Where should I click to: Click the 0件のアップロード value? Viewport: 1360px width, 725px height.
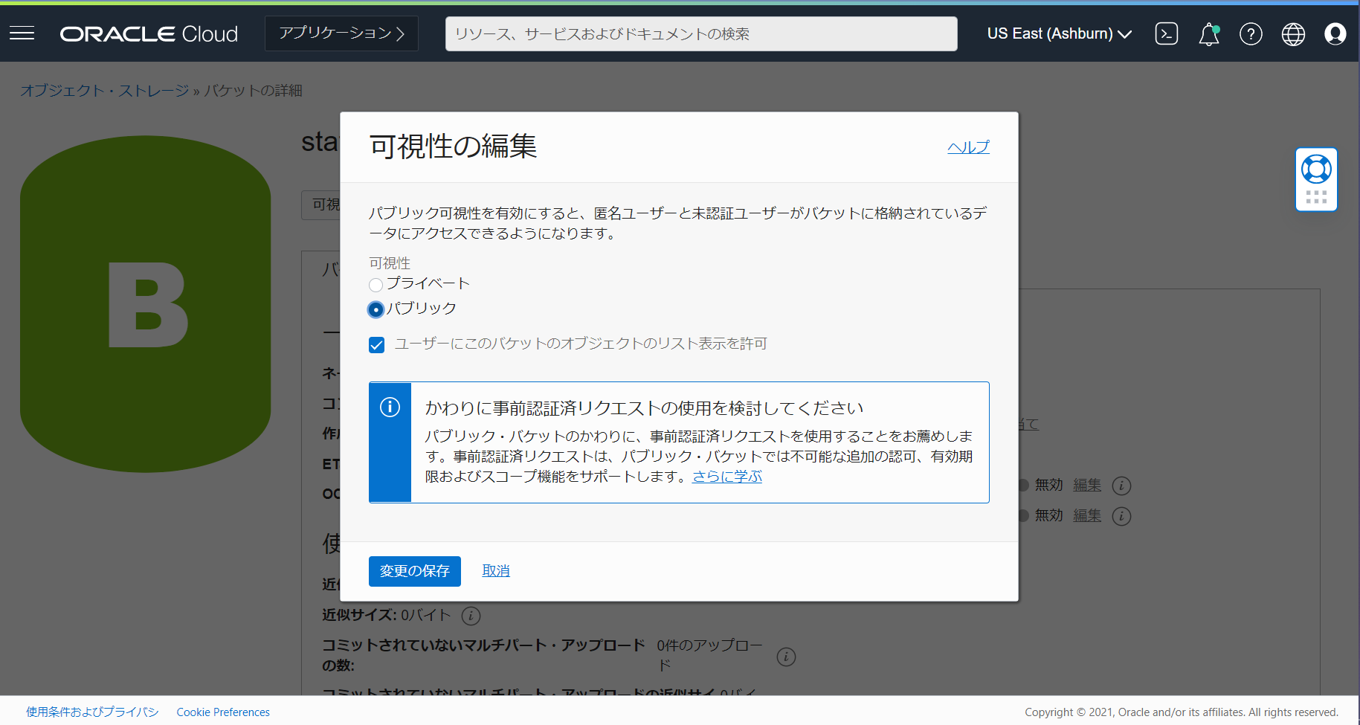pyautogui.click(x=709, y=655)
